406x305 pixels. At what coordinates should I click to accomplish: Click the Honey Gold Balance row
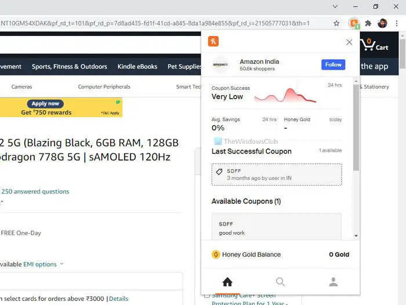point(280,255)
